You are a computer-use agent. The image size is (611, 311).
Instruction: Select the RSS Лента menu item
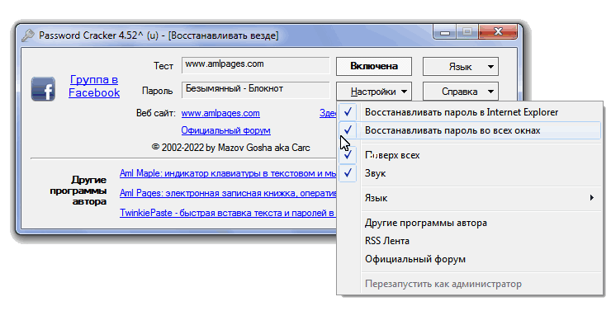coord(470,241)
